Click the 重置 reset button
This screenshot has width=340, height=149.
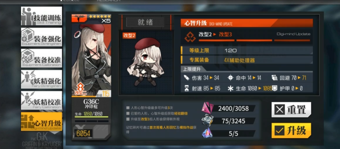pyautogui.click(x=291, y=110)
